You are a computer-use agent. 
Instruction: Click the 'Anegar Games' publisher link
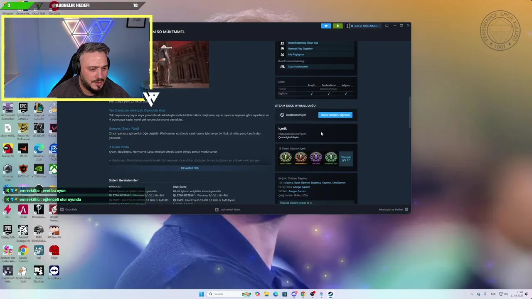pos(297,191)
